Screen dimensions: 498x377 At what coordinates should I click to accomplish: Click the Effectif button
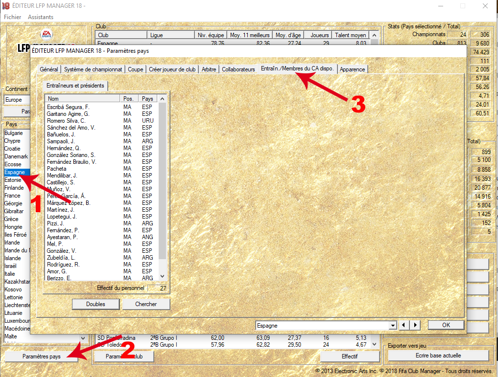click(x=350, y=356)
